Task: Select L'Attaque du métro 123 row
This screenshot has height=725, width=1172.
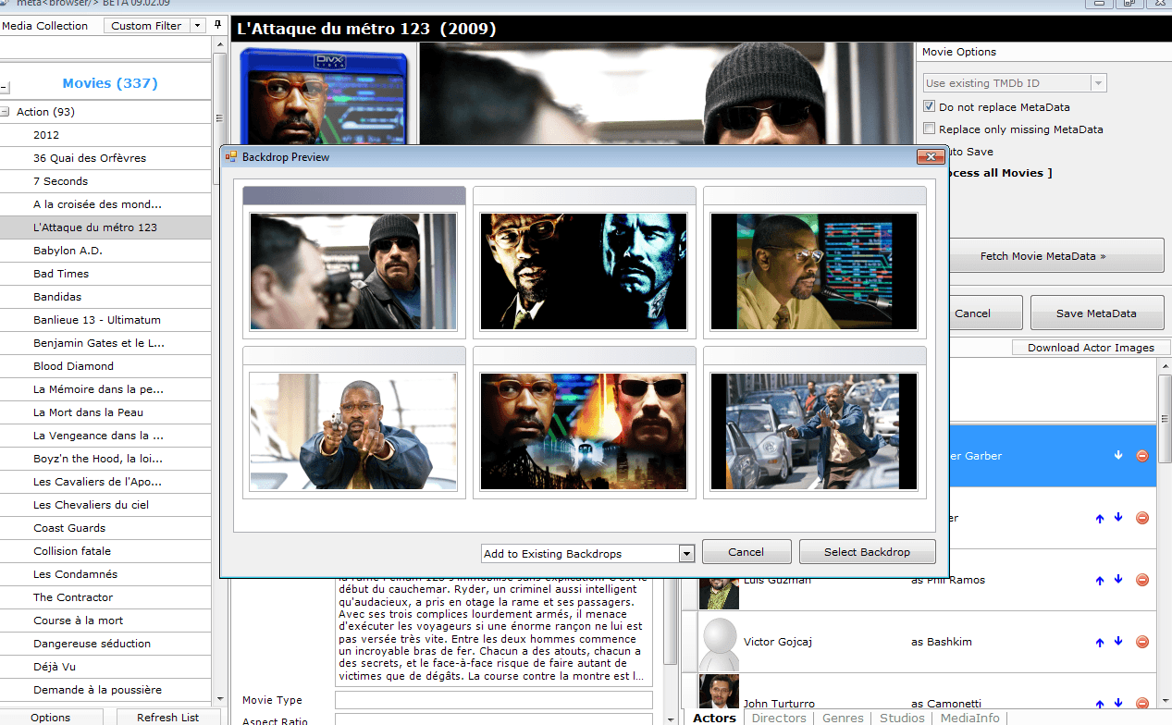Action: pyautogui.click(x=105, y=227)
